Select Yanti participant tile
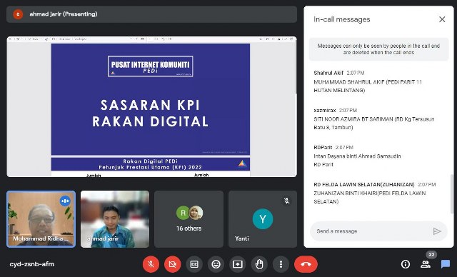 [263, 219]
